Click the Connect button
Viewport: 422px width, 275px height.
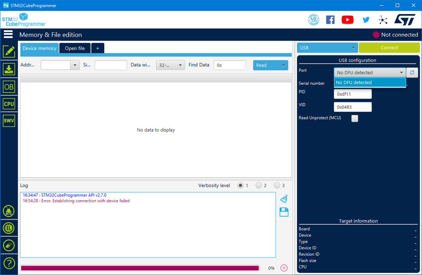[x=389, y=48]
